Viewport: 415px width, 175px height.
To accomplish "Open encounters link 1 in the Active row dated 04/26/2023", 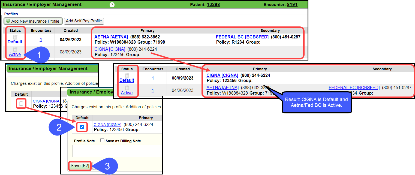I will (153, 90).
